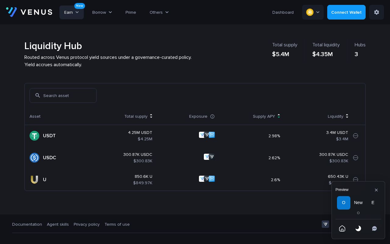The width and height of the screenshot is (390, 244).
Task: Toggle dark mode moon icon in Preview
Action: click(x=358, y=228)
